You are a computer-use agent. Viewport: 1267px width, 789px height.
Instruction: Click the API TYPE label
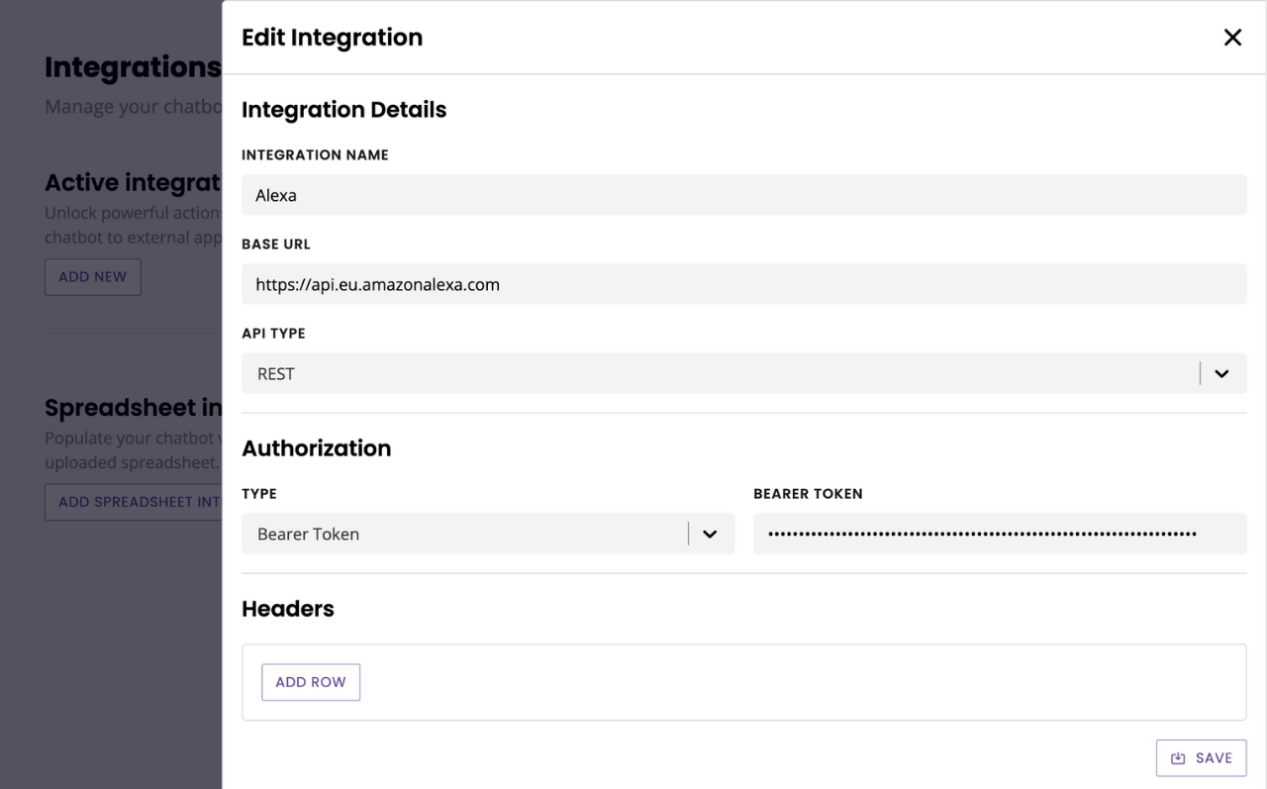[x=273, y=334]
